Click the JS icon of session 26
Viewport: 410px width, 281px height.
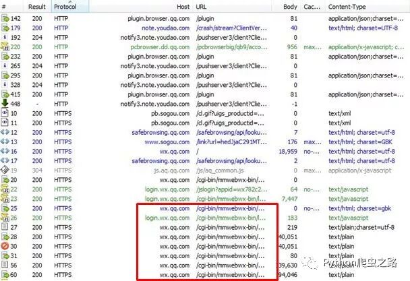pos(5,218)
